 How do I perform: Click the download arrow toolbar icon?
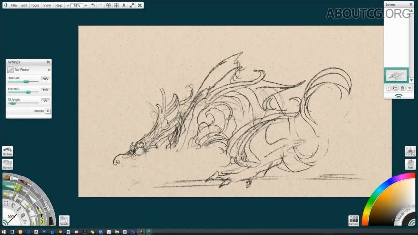click(x=124, y=5)
